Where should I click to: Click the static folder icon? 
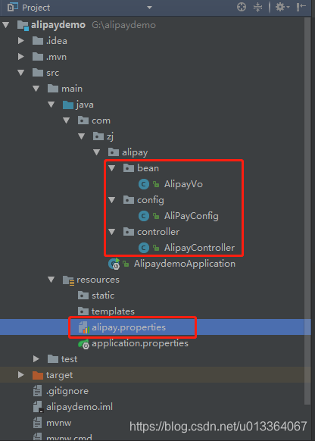coord(83,296)
